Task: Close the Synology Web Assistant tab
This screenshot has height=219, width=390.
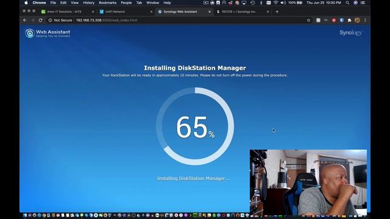Action: pyautogui.click(x=210, y=12)
